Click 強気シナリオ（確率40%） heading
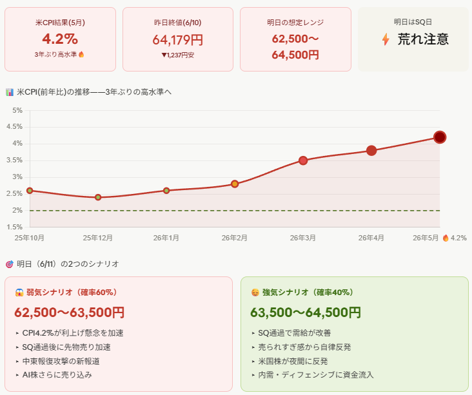 pyautogui.click(x=308, y=293)
